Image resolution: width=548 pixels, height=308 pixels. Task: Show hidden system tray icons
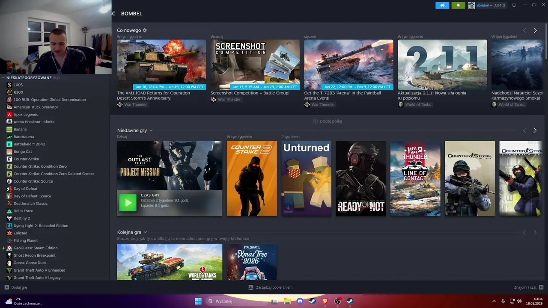pyautogui.click(x=494, y=301)
